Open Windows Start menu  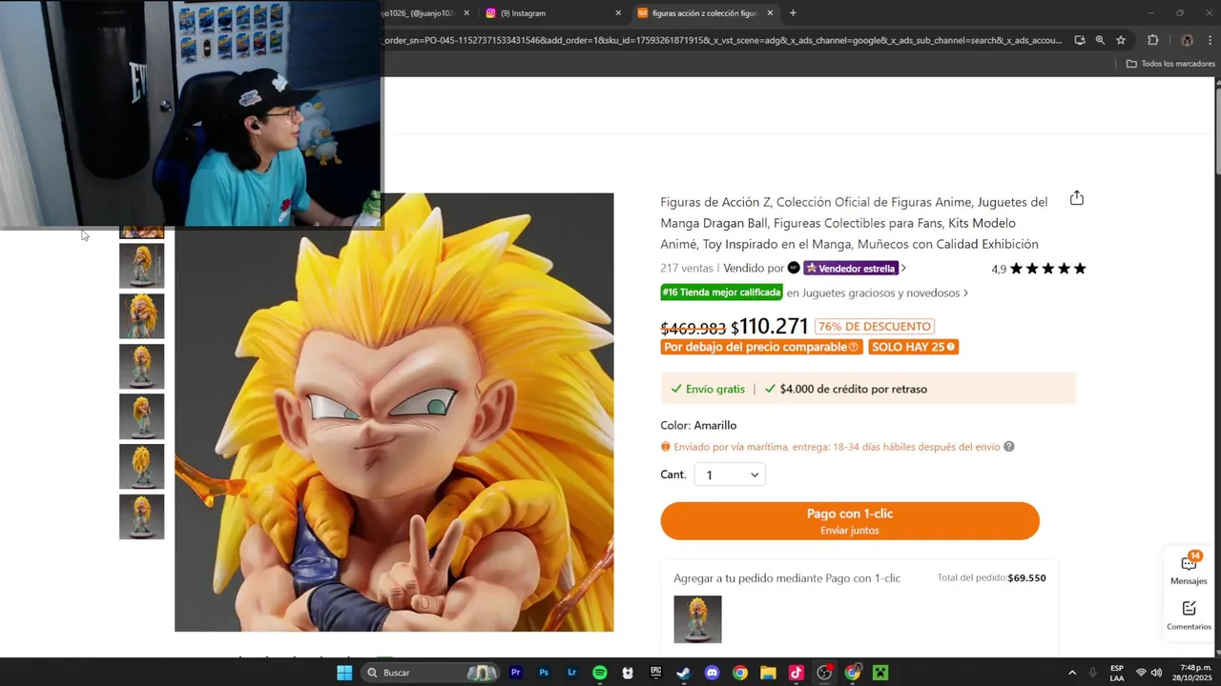344,673
